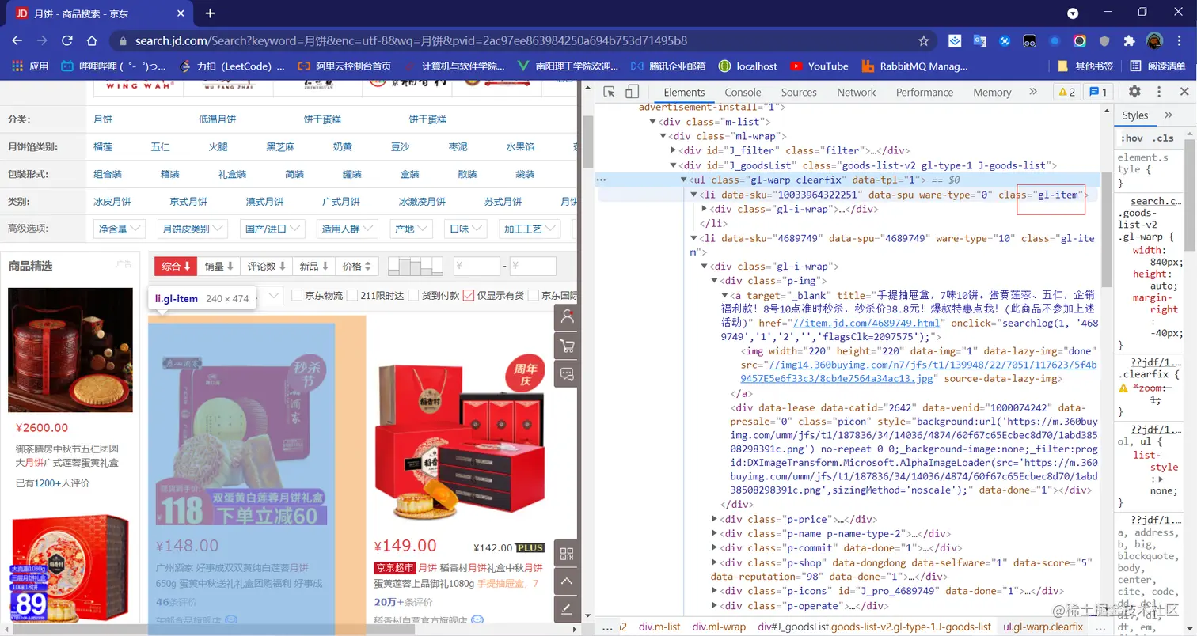Open the 月饼皮类别 dropdown filter

point(192,229)
